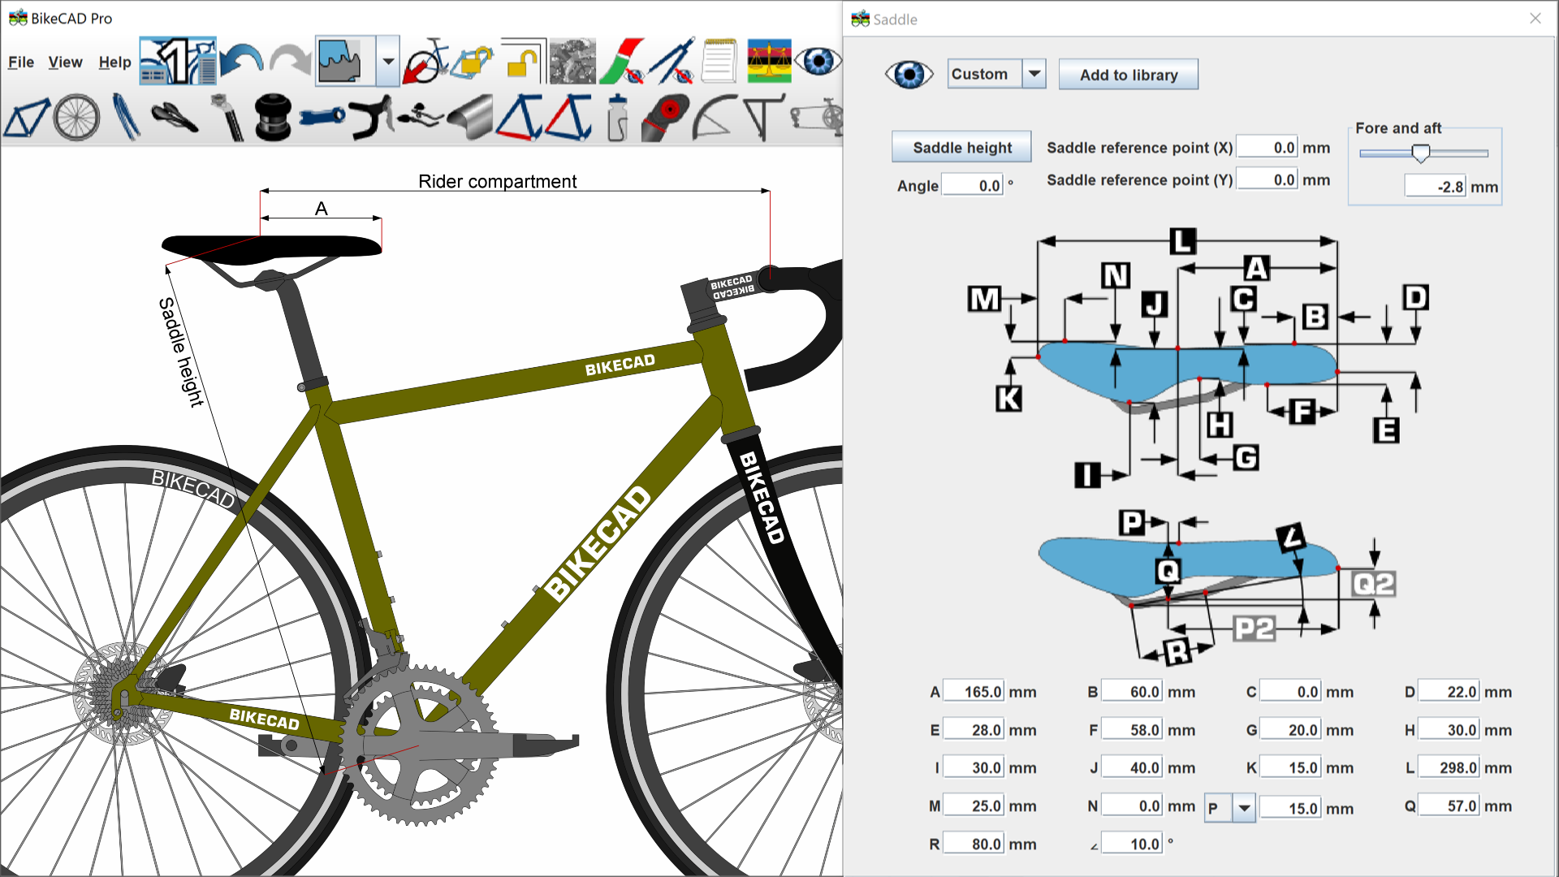
Task: Open the frame geometry tool
Action: 28,118
